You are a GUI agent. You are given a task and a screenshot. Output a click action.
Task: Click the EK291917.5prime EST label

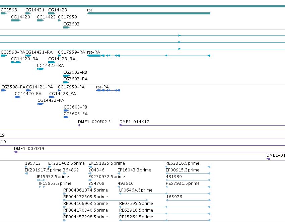coord(43,170)
